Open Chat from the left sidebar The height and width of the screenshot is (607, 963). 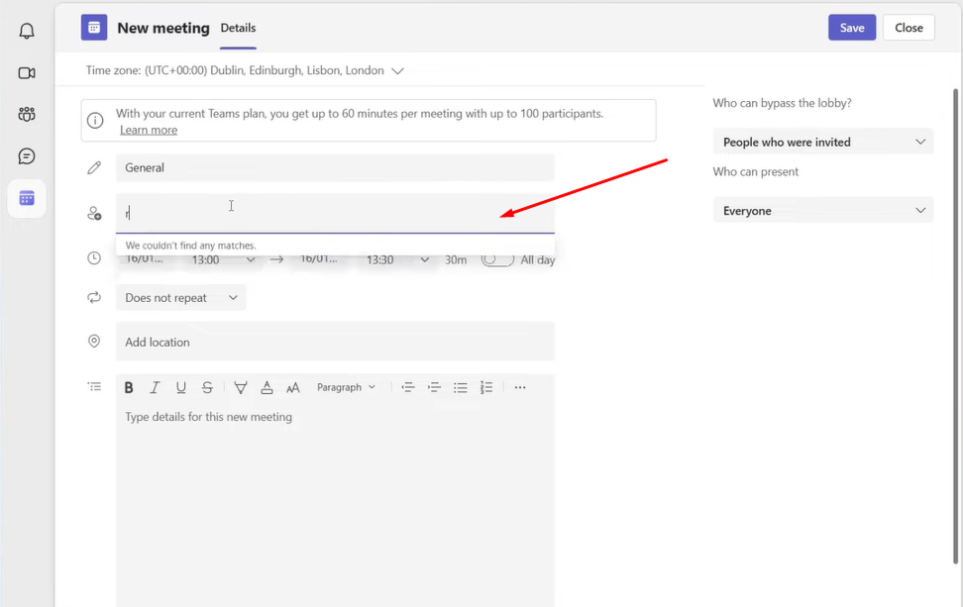26,155
